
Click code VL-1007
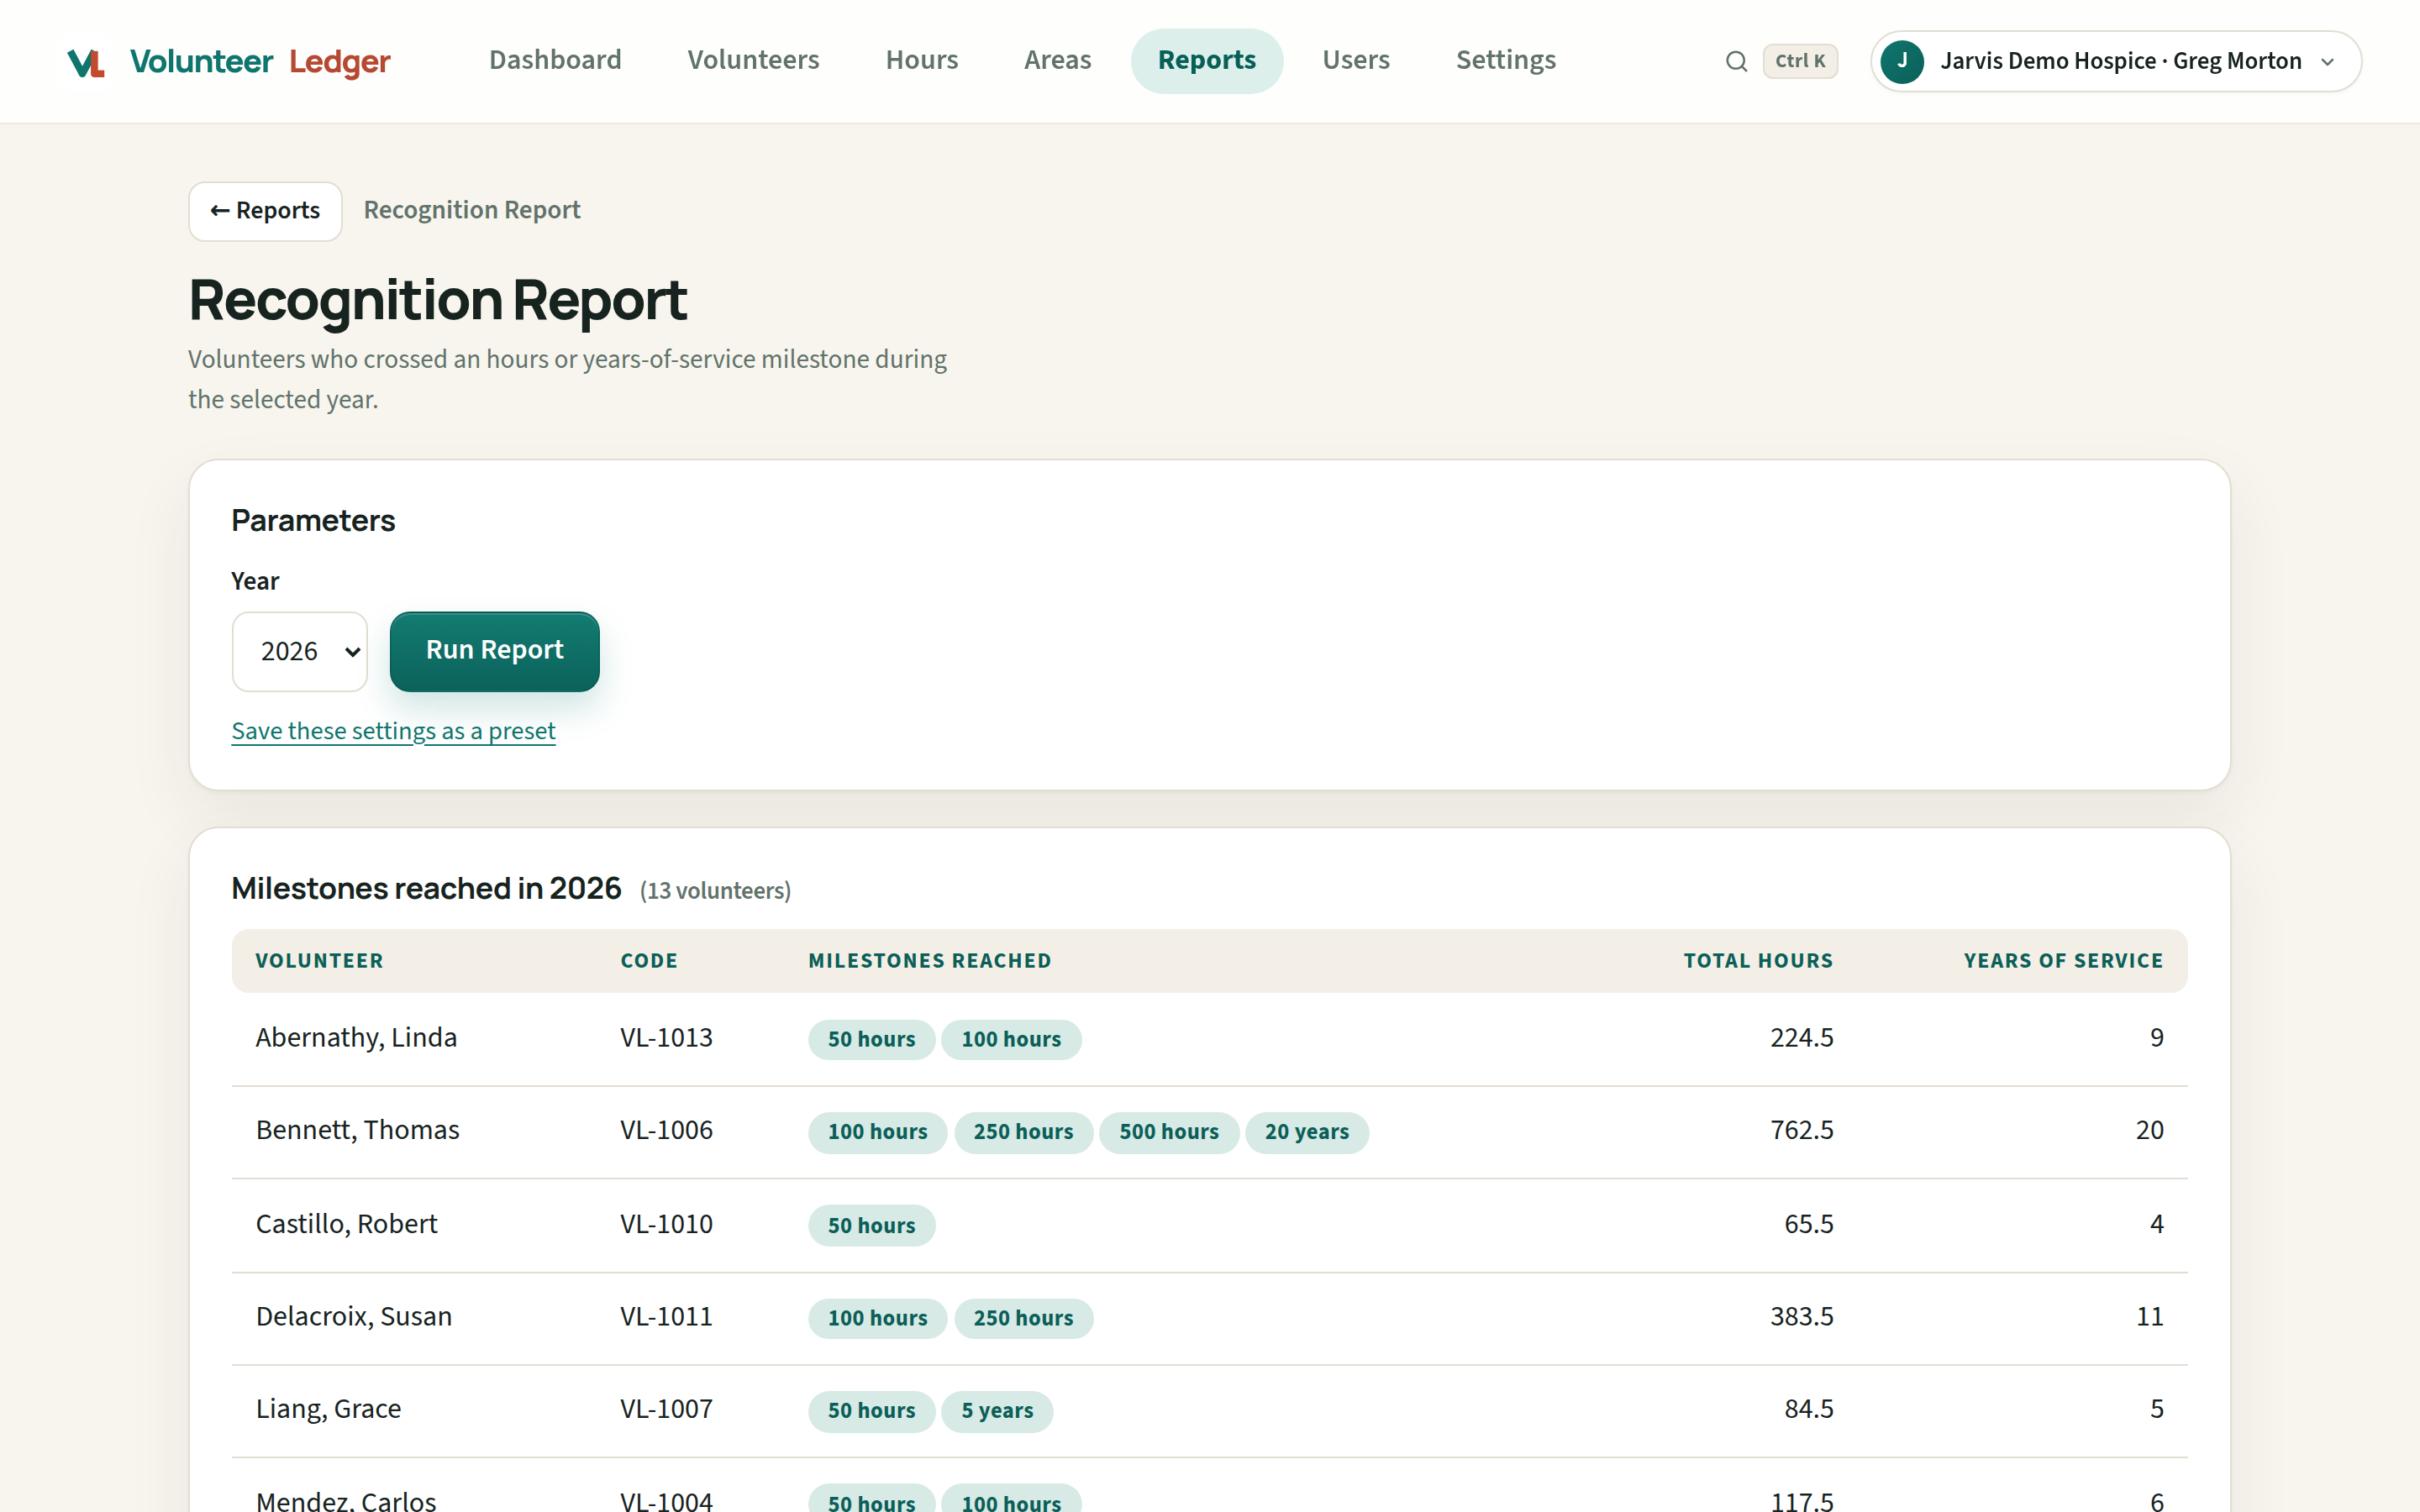[666, 1409]
